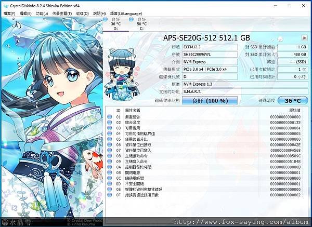The image size is (312, 227).
Task: Click the 原始值 column header
Action: pos(295,111)
